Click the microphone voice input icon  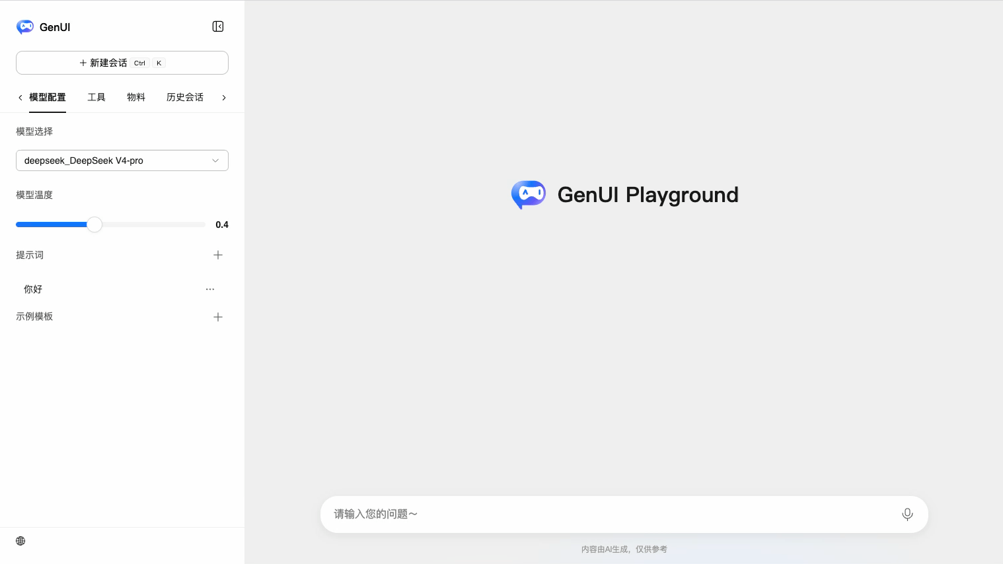click(x=907, y=514)
